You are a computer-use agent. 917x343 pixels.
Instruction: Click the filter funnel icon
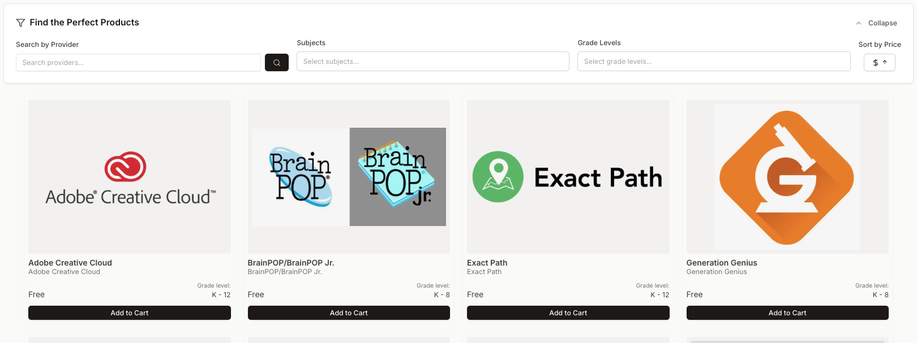click(x=20, y=23)
